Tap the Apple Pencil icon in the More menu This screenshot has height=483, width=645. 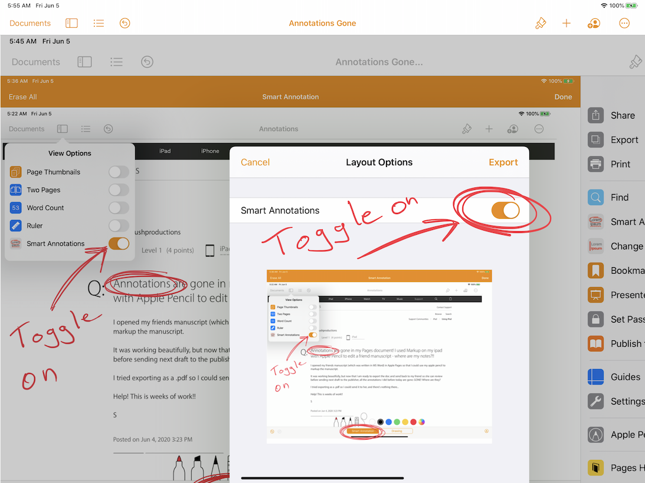[x=595, y=435]
